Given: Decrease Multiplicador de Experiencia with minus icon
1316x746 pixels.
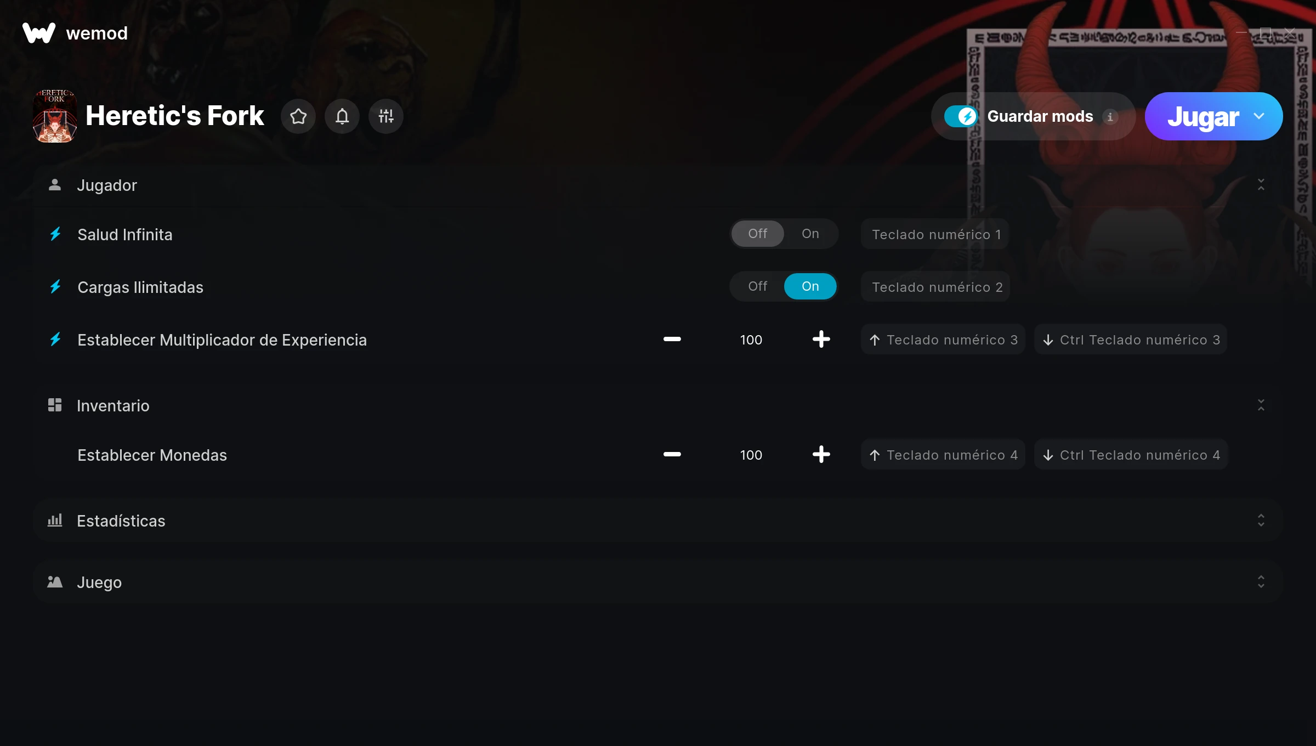Looking at the screenshot, I should (672, 340).
